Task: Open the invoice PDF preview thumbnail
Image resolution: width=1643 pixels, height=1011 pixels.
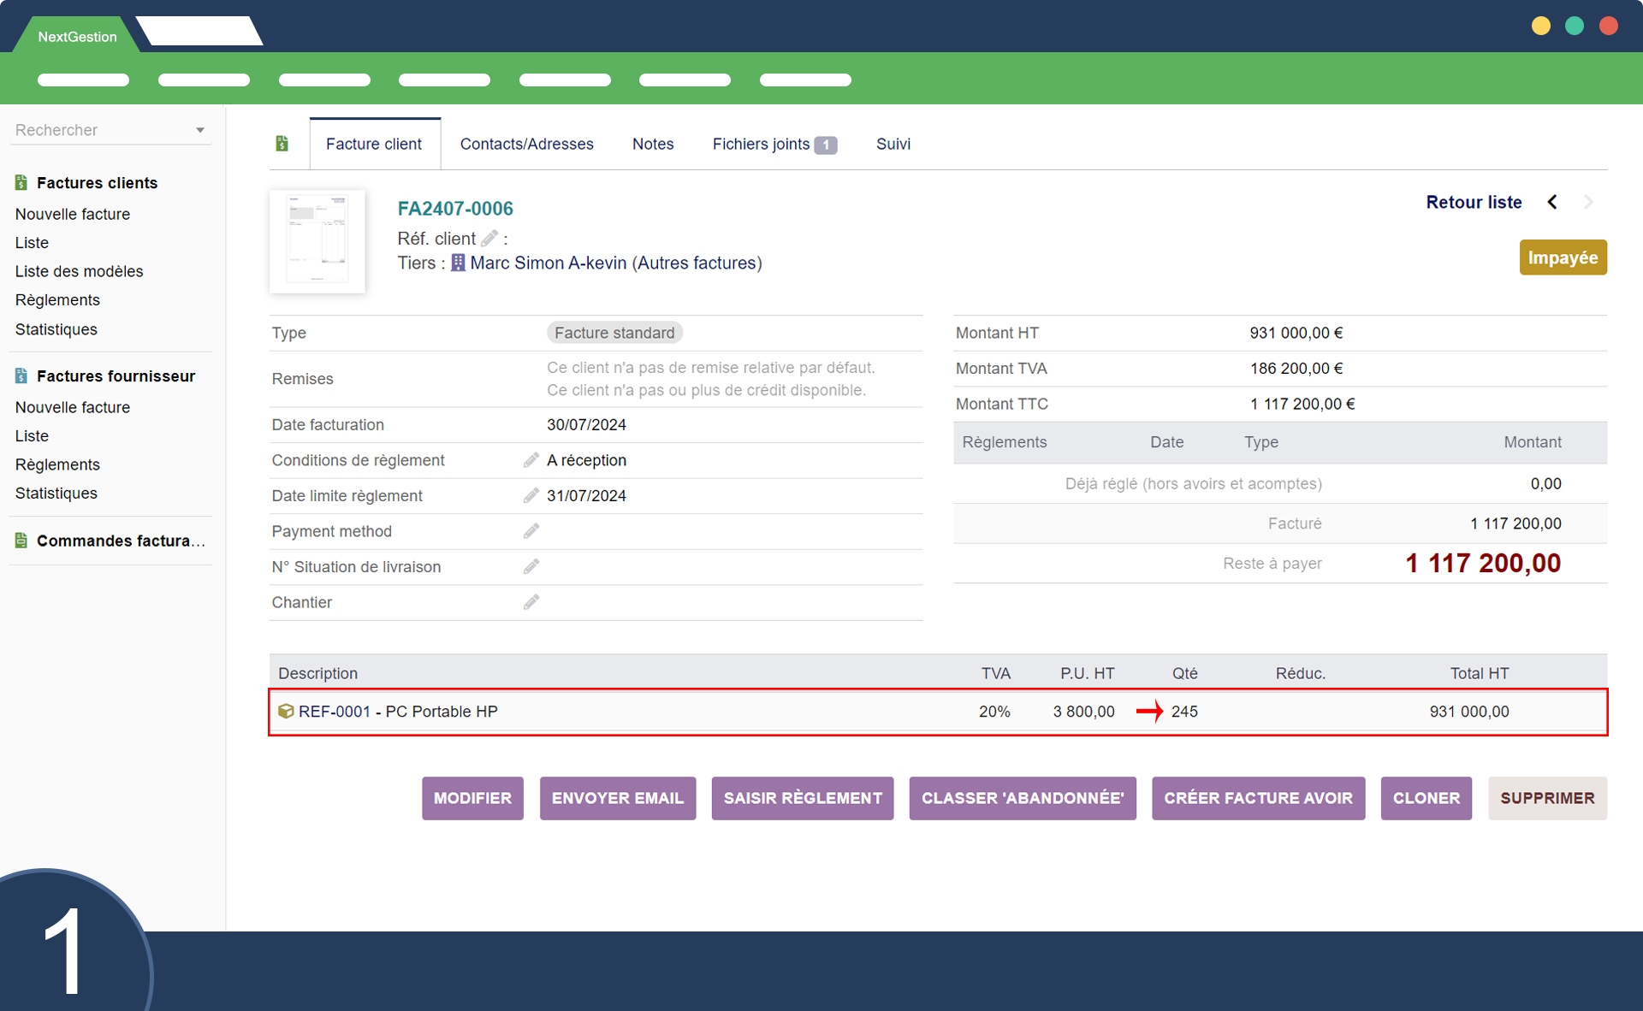Action: click(x=317, y=241)
